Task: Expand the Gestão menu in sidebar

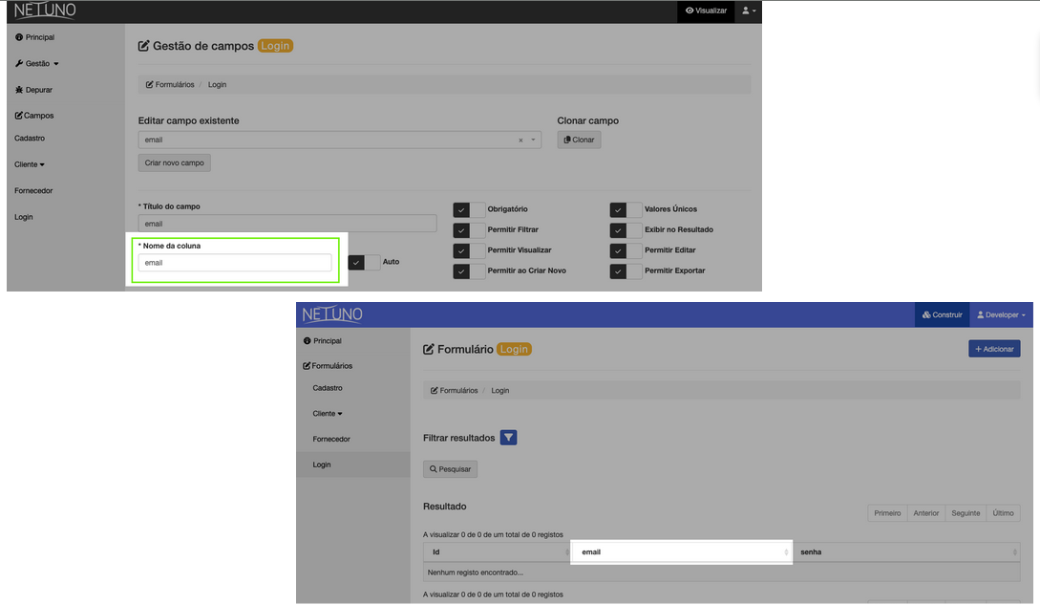Action: tap(37, 64)
